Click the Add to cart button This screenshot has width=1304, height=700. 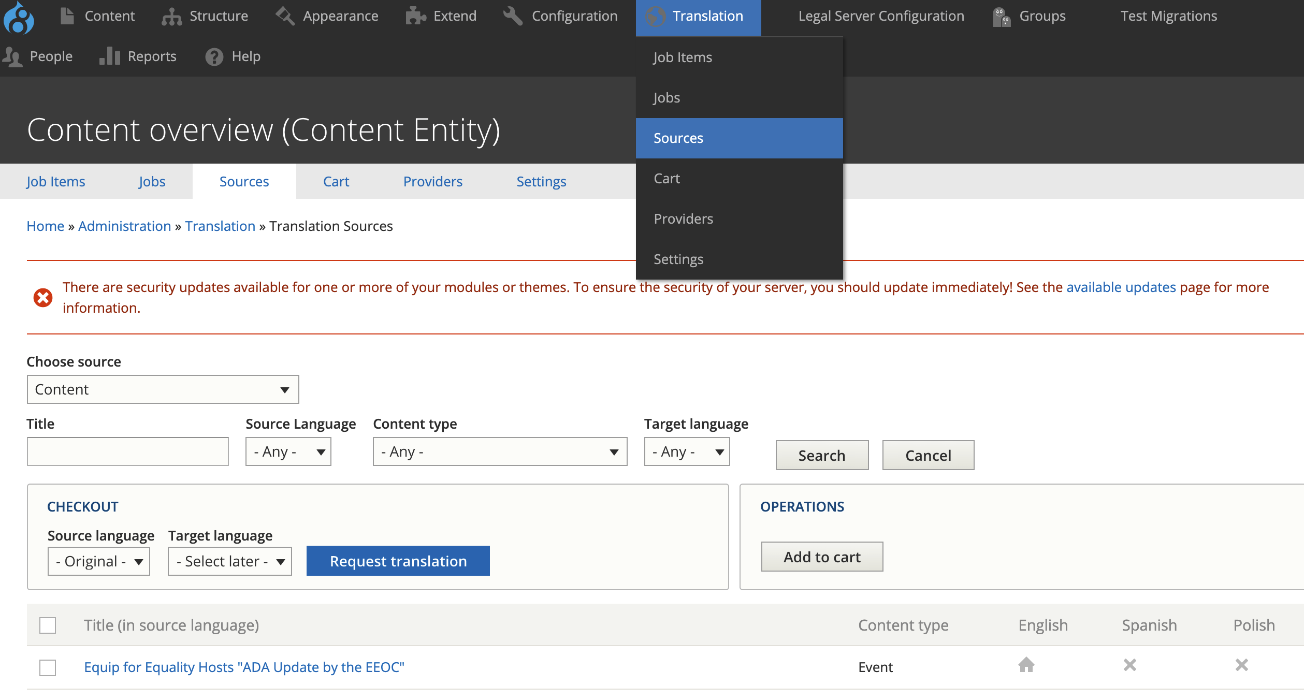coord(822,557)
